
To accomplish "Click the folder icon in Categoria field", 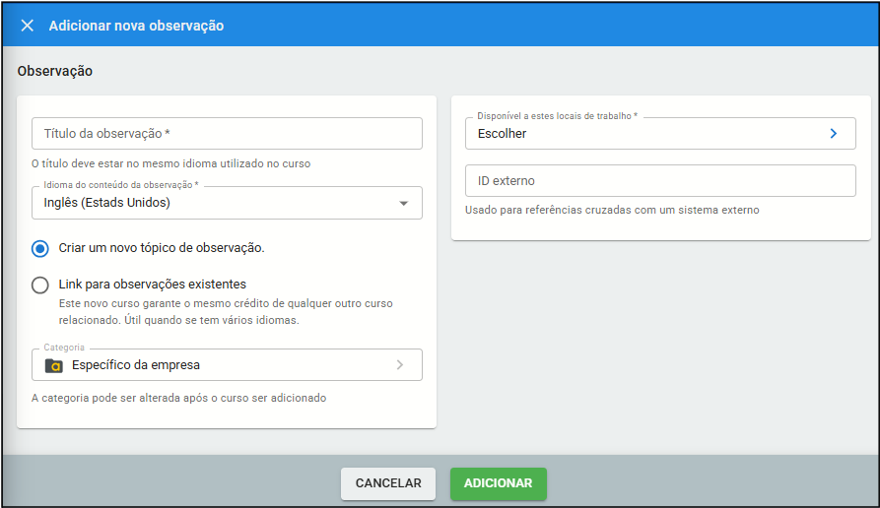I will pyautogui.click(x=54, y=365).
